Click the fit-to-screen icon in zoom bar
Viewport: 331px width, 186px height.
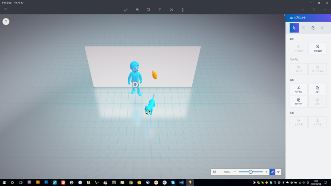point(215,172)
